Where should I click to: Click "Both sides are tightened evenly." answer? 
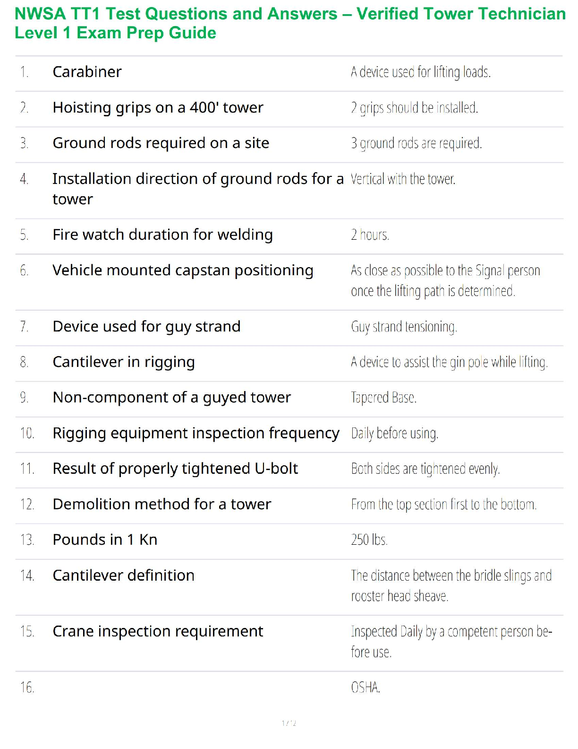[425, 469]
